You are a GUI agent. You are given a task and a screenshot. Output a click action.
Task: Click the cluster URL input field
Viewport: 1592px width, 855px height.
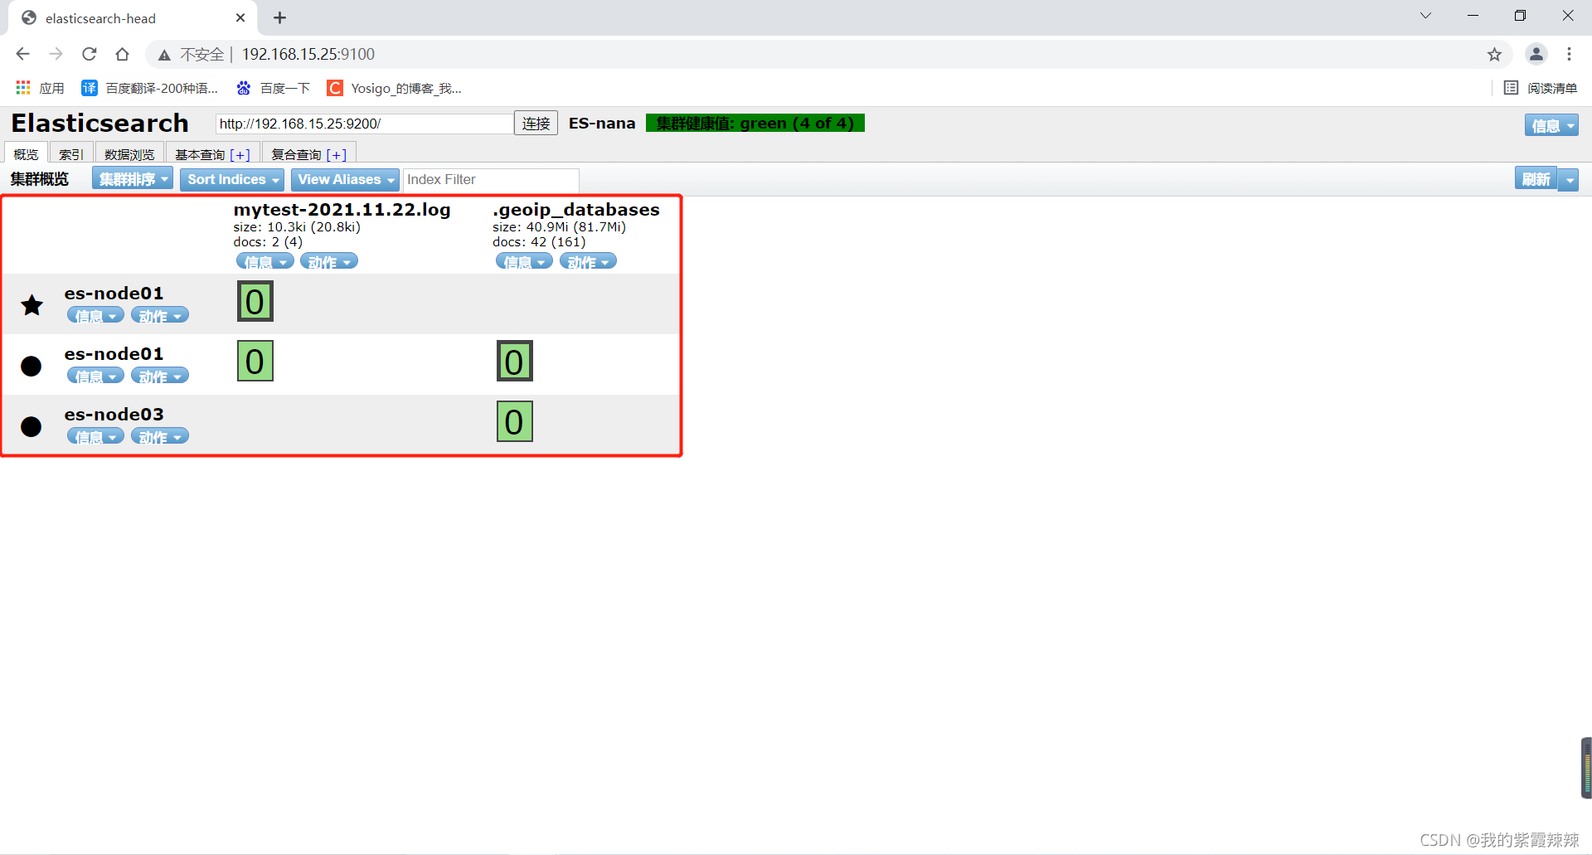[x=364, y=124]
